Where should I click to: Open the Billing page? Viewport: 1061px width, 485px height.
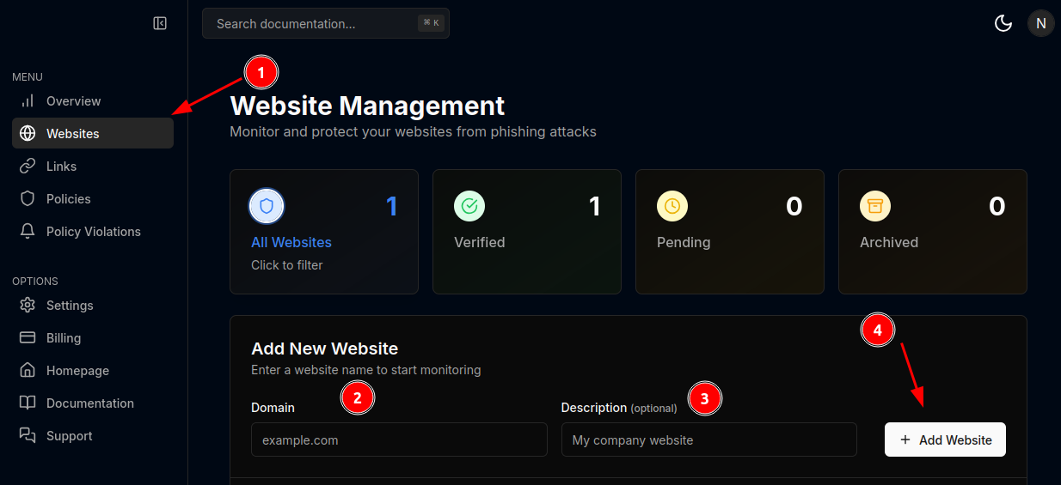point(93,338)
